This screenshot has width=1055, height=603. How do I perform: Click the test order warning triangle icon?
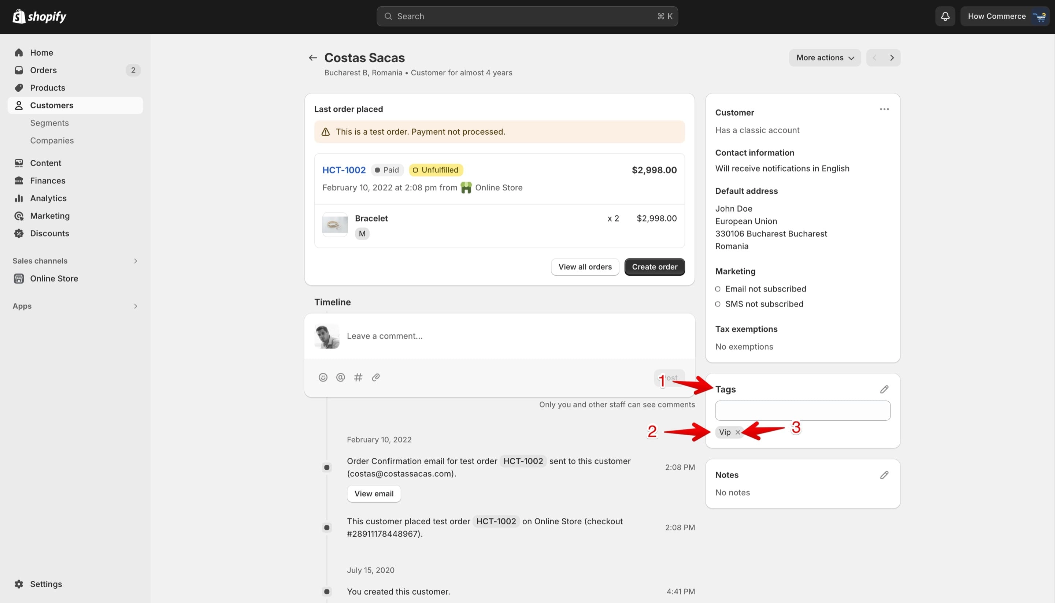(326, 132)
